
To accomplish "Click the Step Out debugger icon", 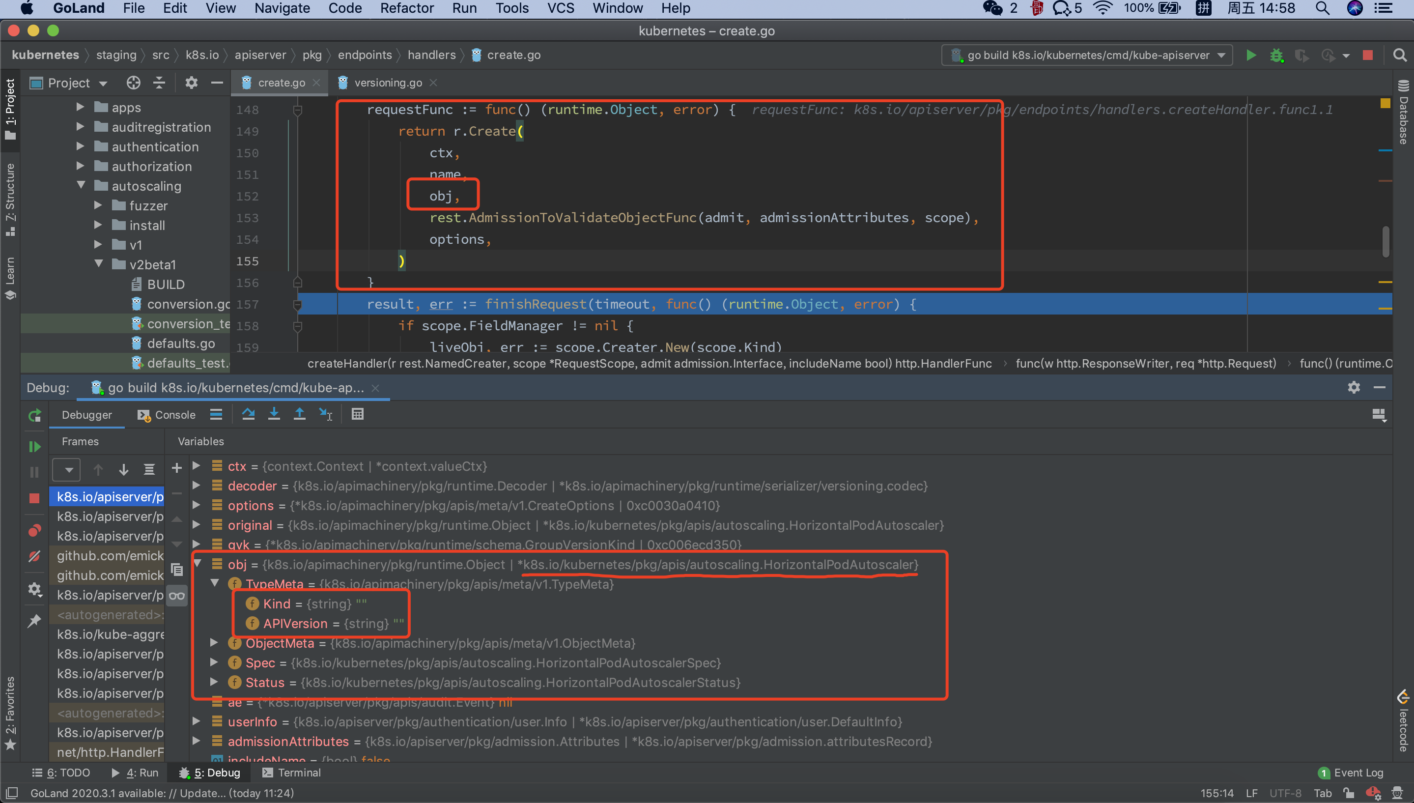I will (x=299, y=414).
